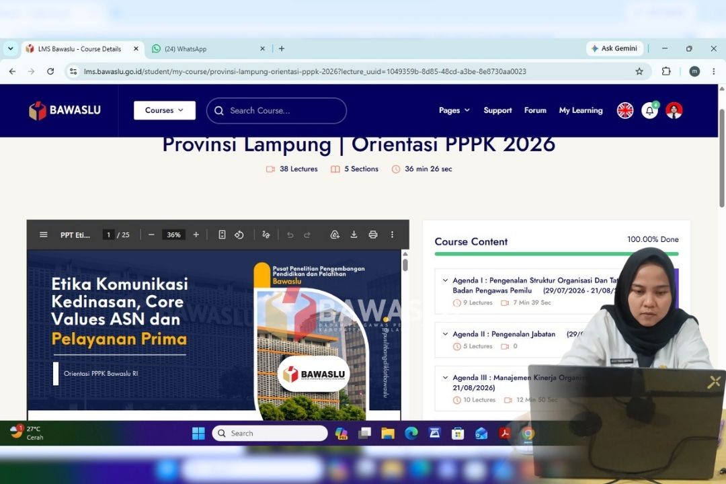This screenshot has height=484, width=726.
Task: Collapse the Agenda III section
Action: [x=445, y=378]
